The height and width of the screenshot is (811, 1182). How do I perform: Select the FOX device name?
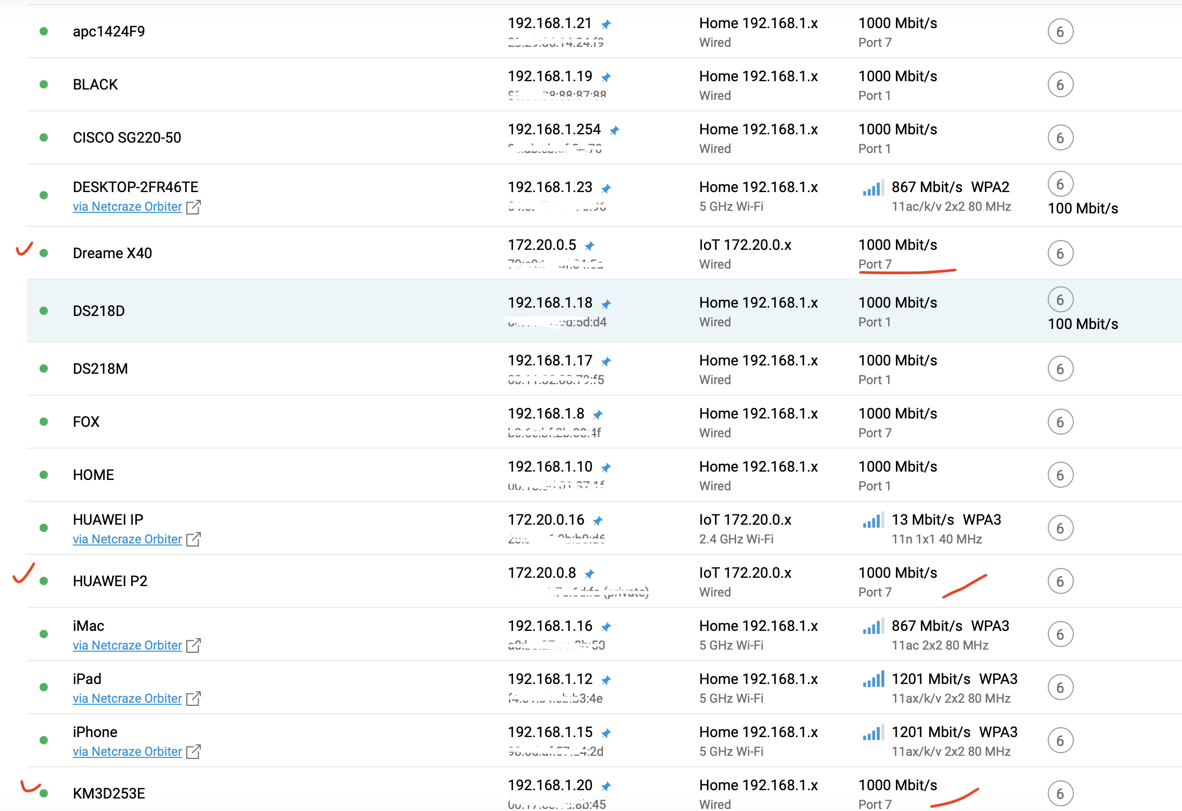[86, 422]
